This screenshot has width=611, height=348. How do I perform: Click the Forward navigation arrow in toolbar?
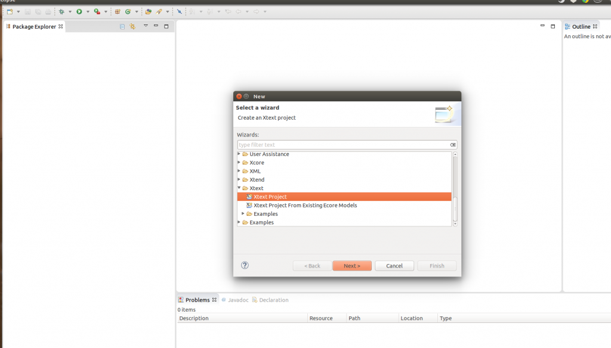(256, 12)
